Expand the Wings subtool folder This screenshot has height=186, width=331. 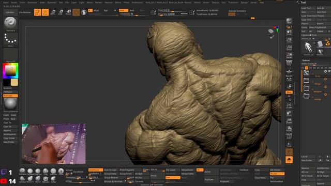point(306,81)
